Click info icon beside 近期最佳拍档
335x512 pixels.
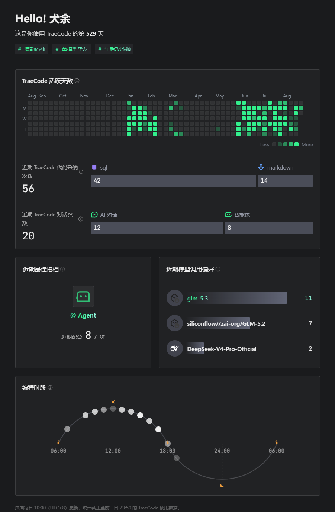click(x=62, y=269)
